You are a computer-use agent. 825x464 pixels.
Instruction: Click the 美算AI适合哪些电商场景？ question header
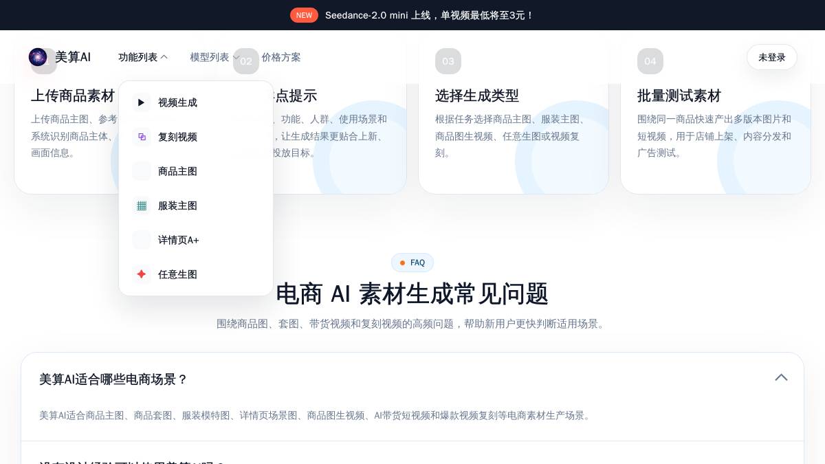pyautogui.click(x=412, y=379)
